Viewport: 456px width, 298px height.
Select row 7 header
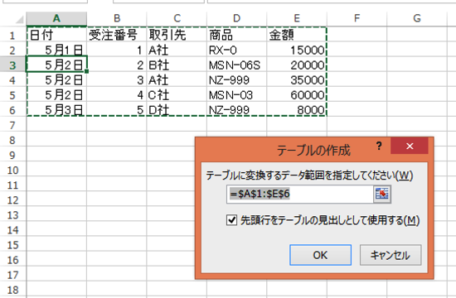tap(12, 125)
